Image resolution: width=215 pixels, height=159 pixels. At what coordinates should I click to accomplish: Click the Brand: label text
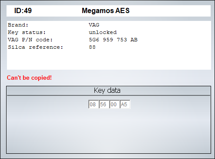[x=18, y=25]
